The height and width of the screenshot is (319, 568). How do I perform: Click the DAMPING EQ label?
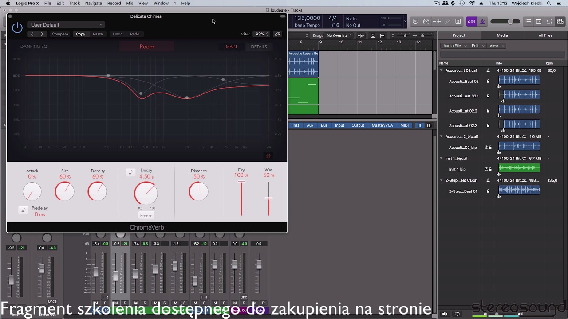pyautogui.click(x=34, y=47)
